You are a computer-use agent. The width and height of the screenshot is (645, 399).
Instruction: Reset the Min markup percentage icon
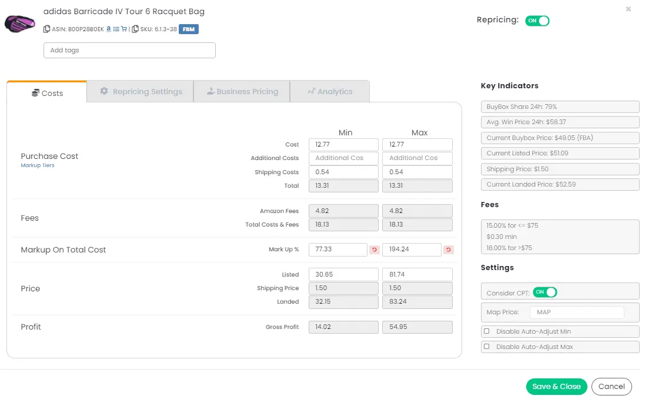click(x=375, y=250)
